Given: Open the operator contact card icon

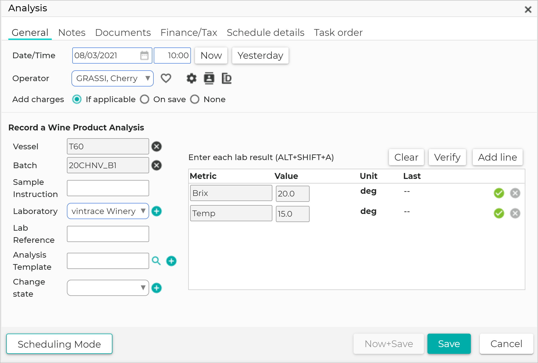Looking at the screenshot, I should (x=209, y=78).
